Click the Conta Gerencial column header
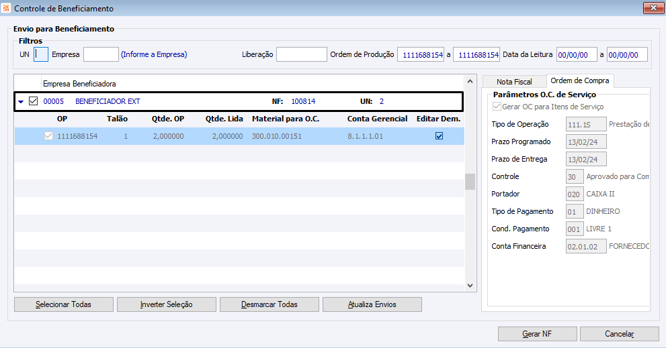This screenshot has width=666, height=348. click(x=377, y=119)
